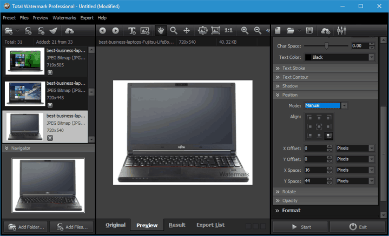
Task: Click the zoom in magnifier plus icon
Action: (245, 30)
